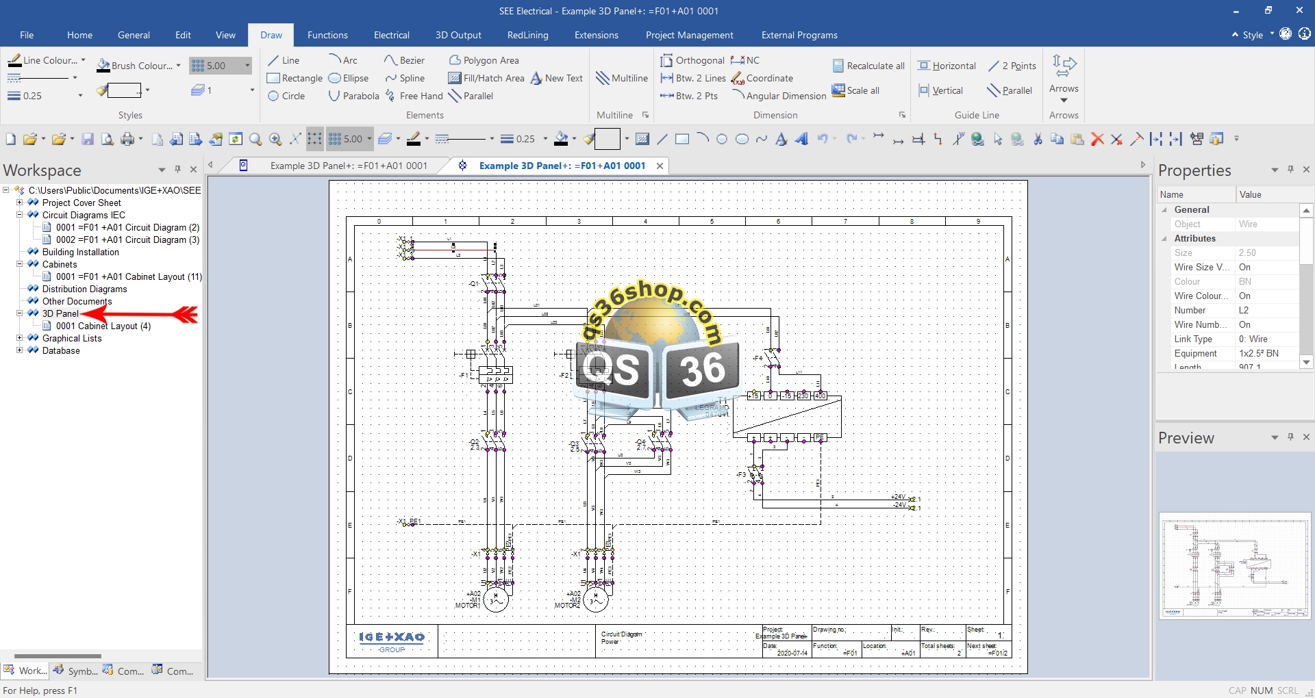Toggle the grid display button in toolbar
The image size is (1315, 698).
[x=314, y=139]
